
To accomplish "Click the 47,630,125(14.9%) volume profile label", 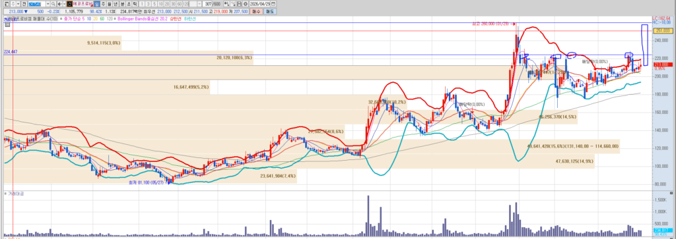I will [574, 161].
